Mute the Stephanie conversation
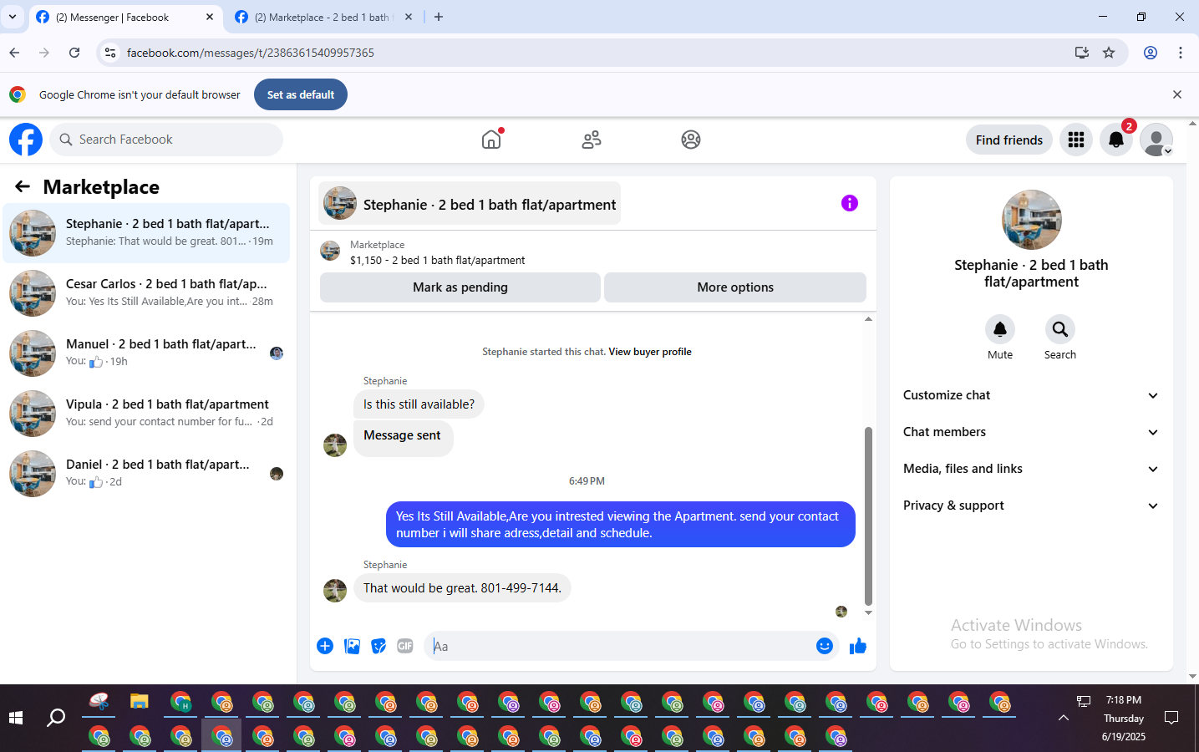This screenshot has height=752, width=1199. (x=1000, y=329)
